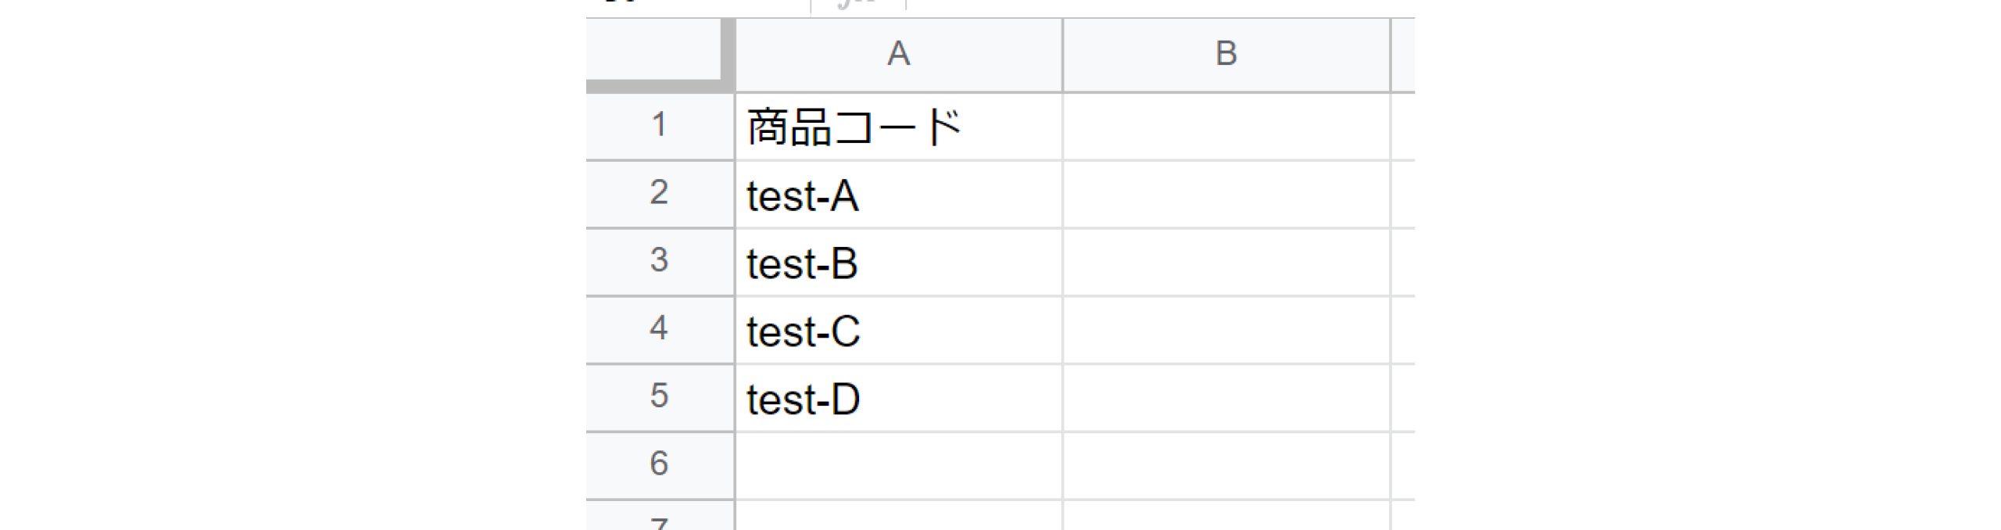The height and width of the screenshot is (530, 2001).
Task: Click the cell containing 商品コード
Action: coord(898,127)
